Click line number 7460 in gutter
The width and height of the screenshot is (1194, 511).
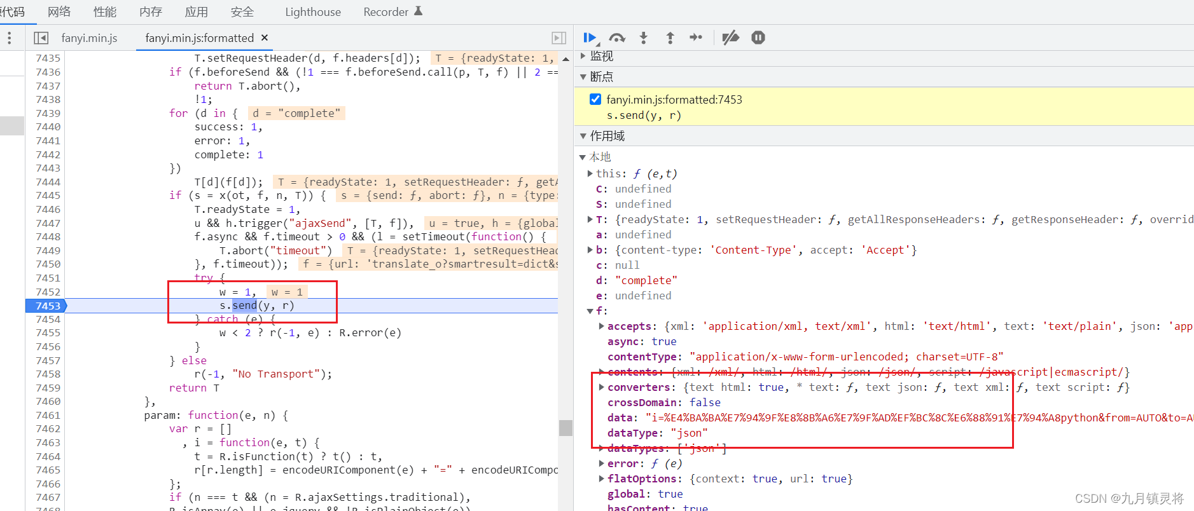(48, 401)
